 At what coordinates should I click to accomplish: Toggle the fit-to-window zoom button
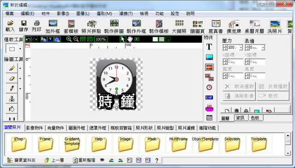coord(83,39)
